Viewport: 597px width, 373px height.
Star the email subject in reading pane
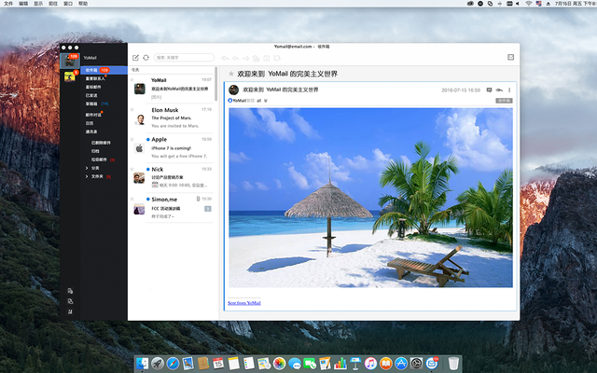coord(231,73)
